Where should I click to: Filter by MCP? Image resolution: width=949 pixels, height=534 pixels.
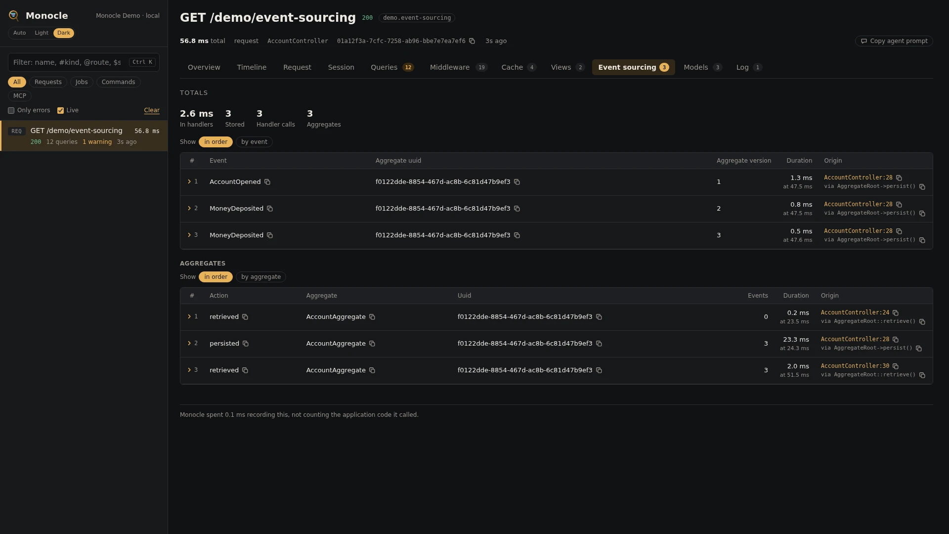pyautogui.click(x=20, y=96)
